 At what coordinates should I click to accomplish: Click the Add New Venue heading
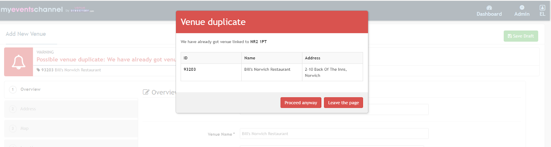[26, 34]
